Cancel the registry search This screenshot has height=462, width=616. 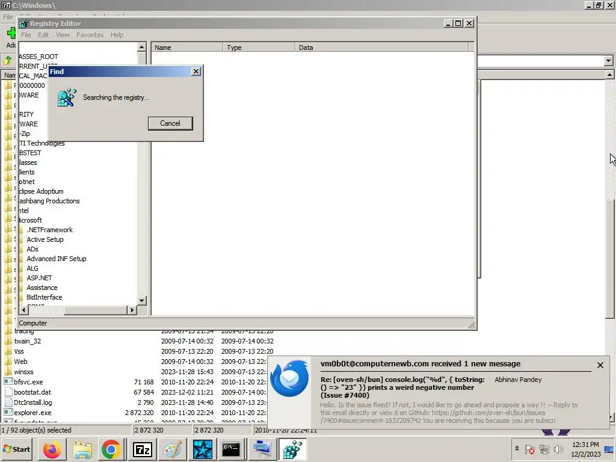[170, 123]
